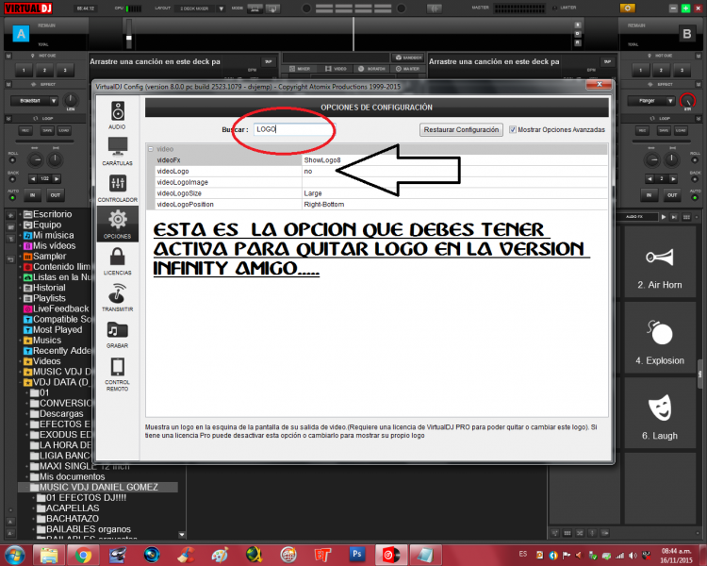707x566 pixels.
Task: Adjust the right deck effect red knob
Action: pos(687,100)
